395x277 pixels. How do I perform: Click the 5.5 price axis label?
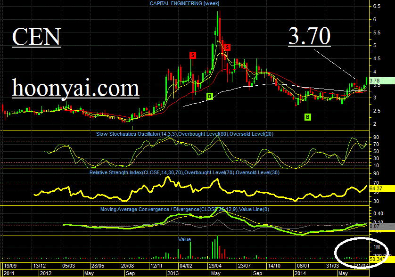(377, 33)
